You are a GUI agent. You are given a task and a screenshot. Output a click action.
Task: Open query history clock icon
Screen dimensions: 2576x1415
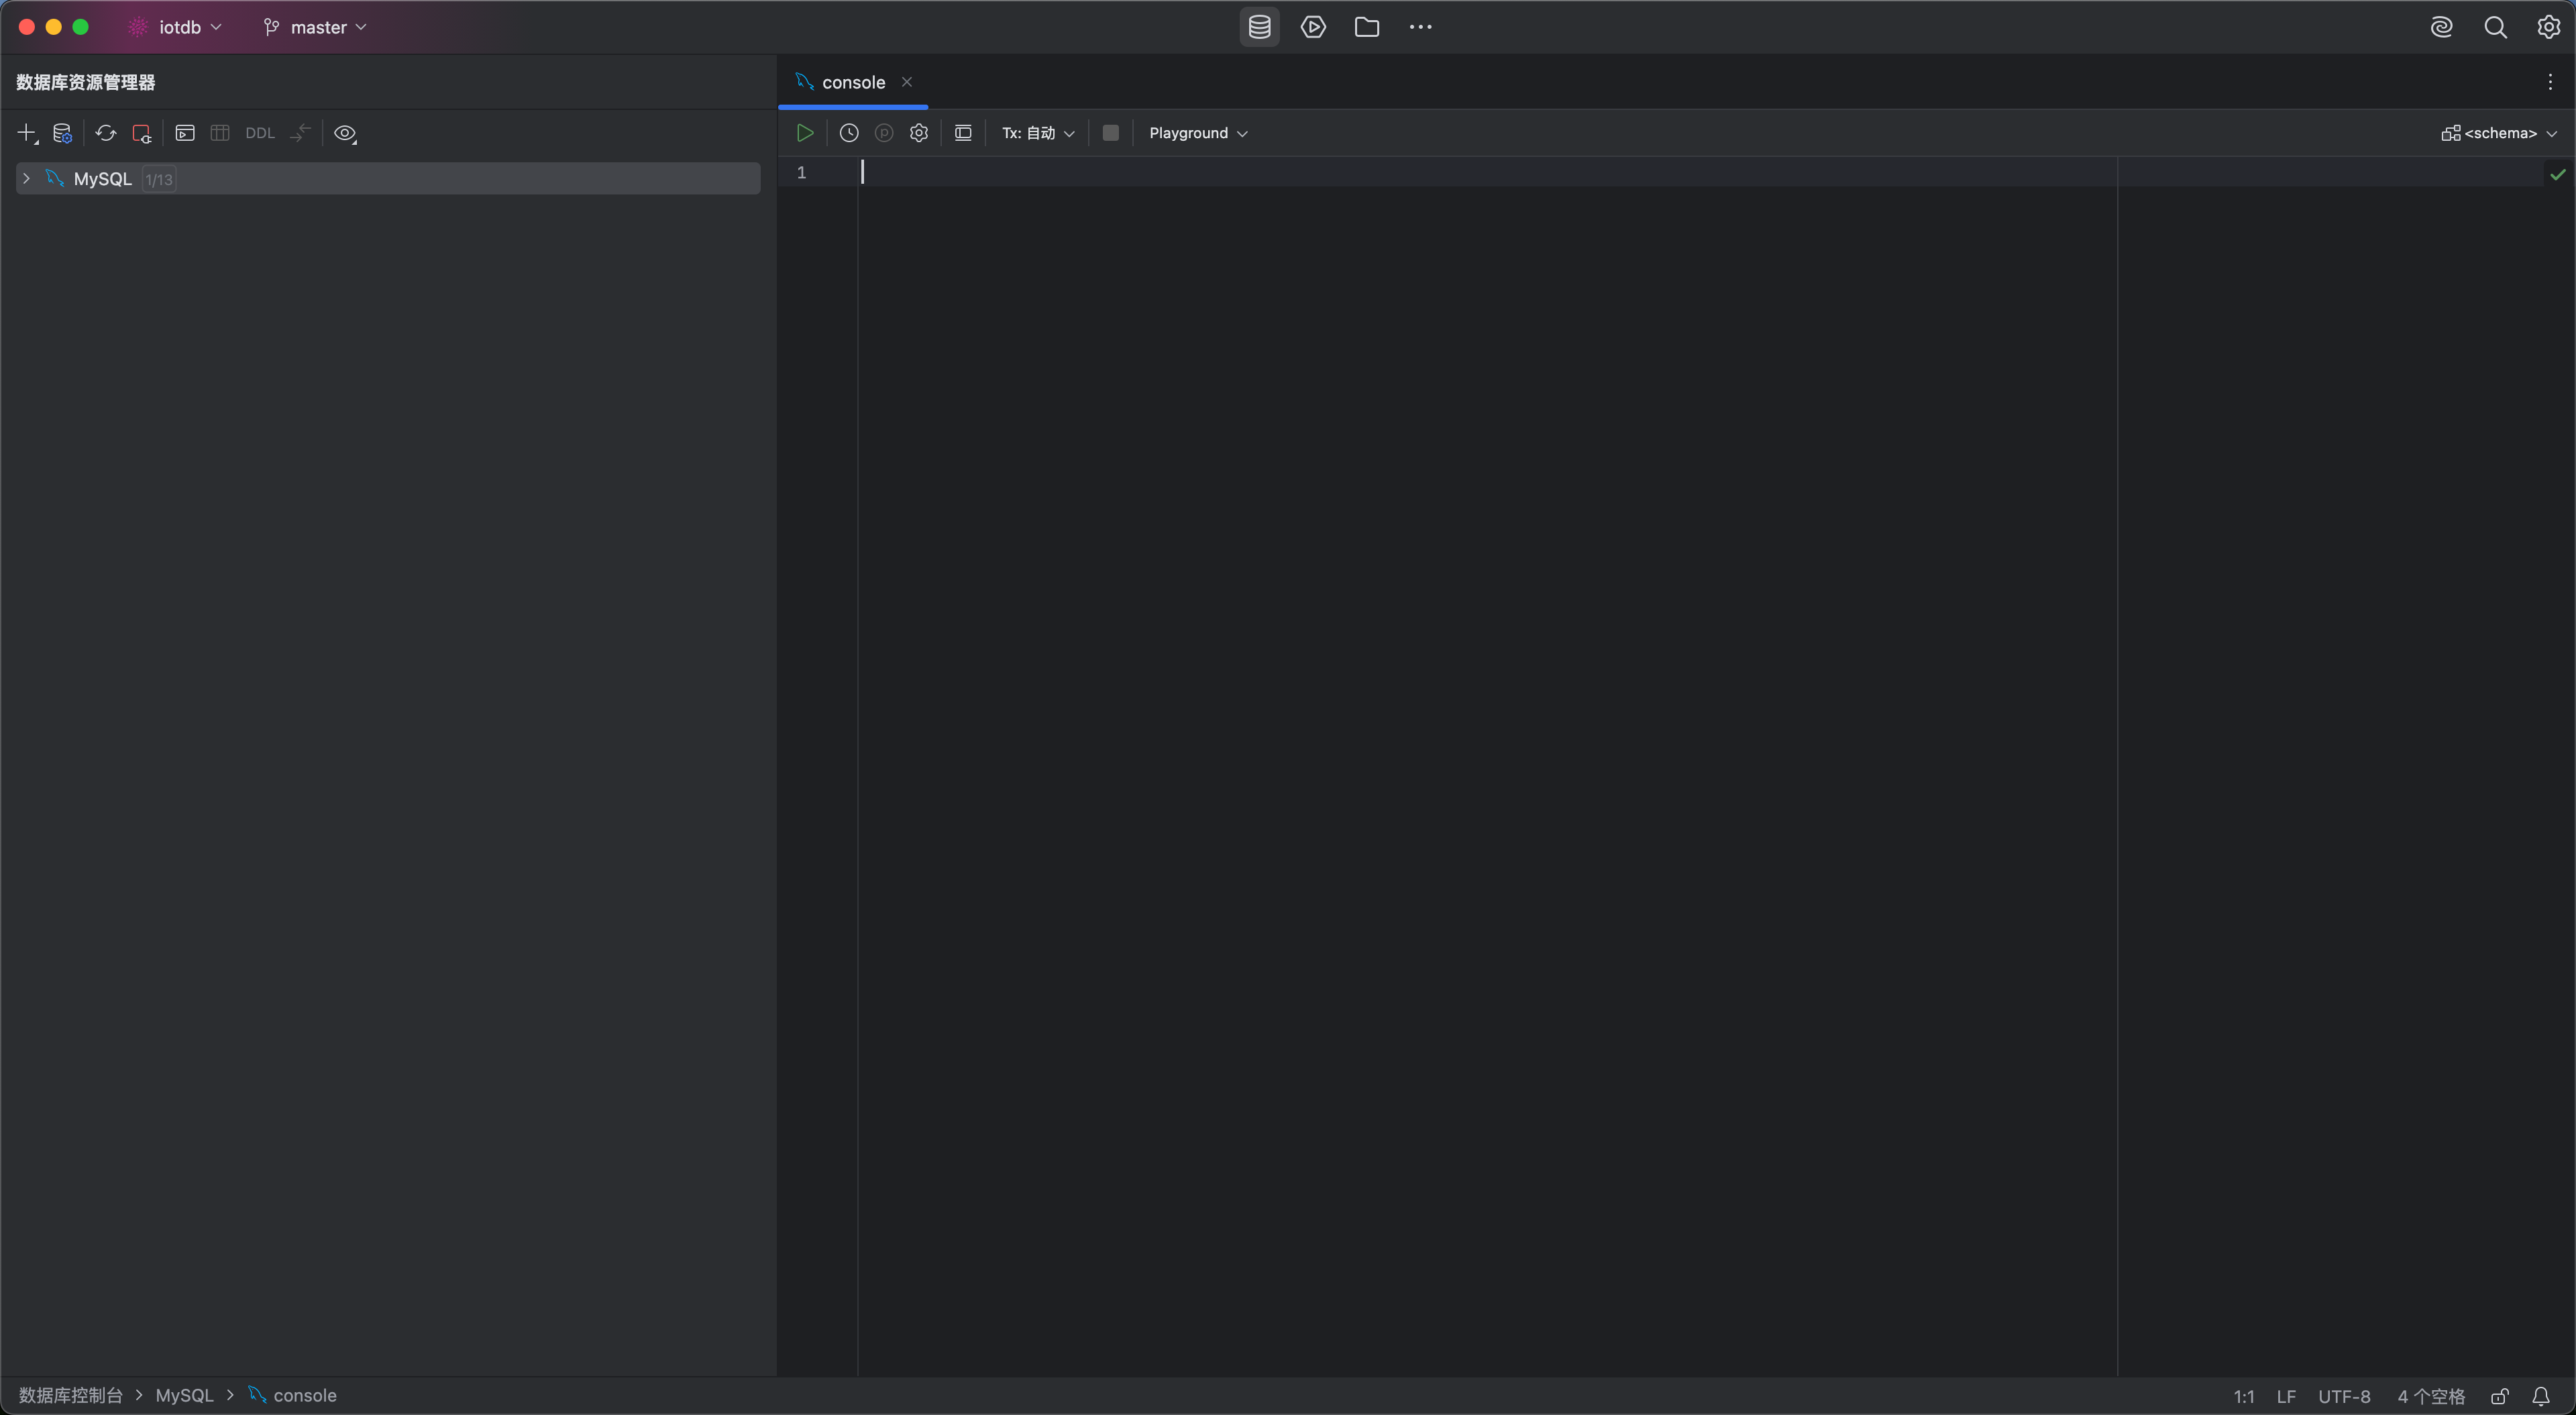tap(849, 133)
